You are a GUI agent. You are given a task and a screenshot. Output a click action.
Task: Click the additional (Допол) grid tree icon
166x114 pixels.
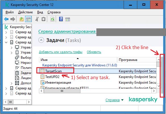point(17,83)
